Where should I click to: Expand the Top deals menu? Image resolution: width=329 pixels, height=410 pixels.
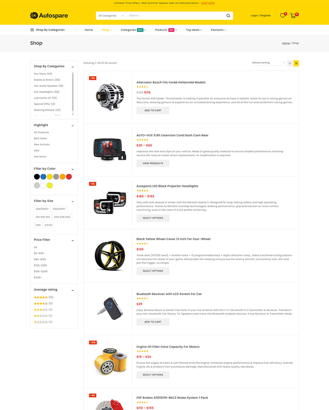pyautogui.click(x=194, y=30)
